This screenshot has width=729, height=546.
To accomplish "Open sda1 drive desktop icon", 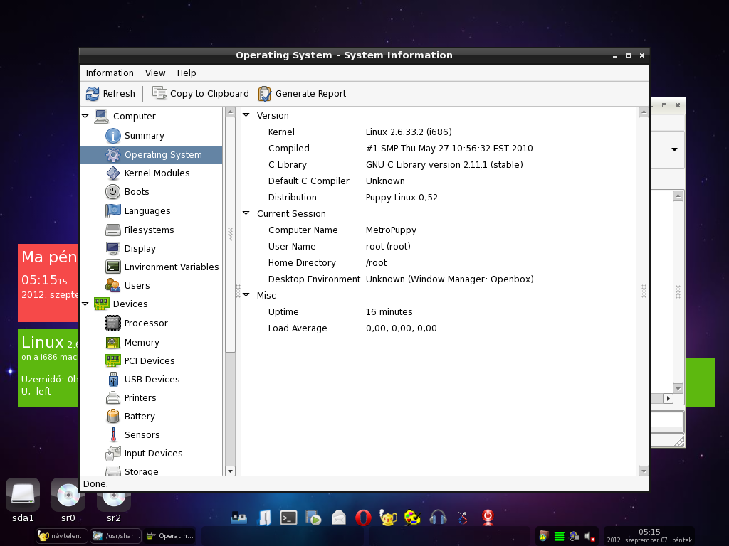I will [23, 500].
